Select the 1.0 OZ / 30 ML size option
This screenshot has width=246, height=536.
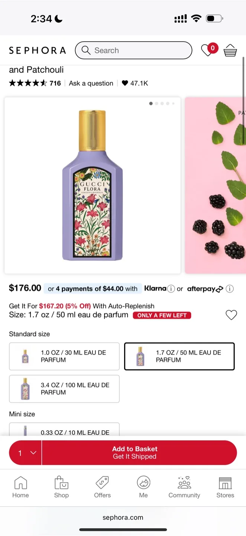pos(64,356)
